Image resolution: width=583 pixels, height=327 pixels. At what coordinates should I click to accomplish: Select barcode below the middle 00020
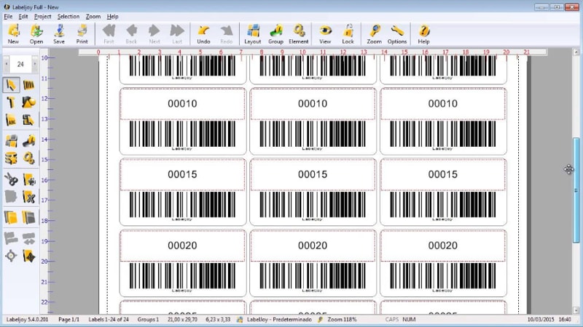[x=313, y=278]
